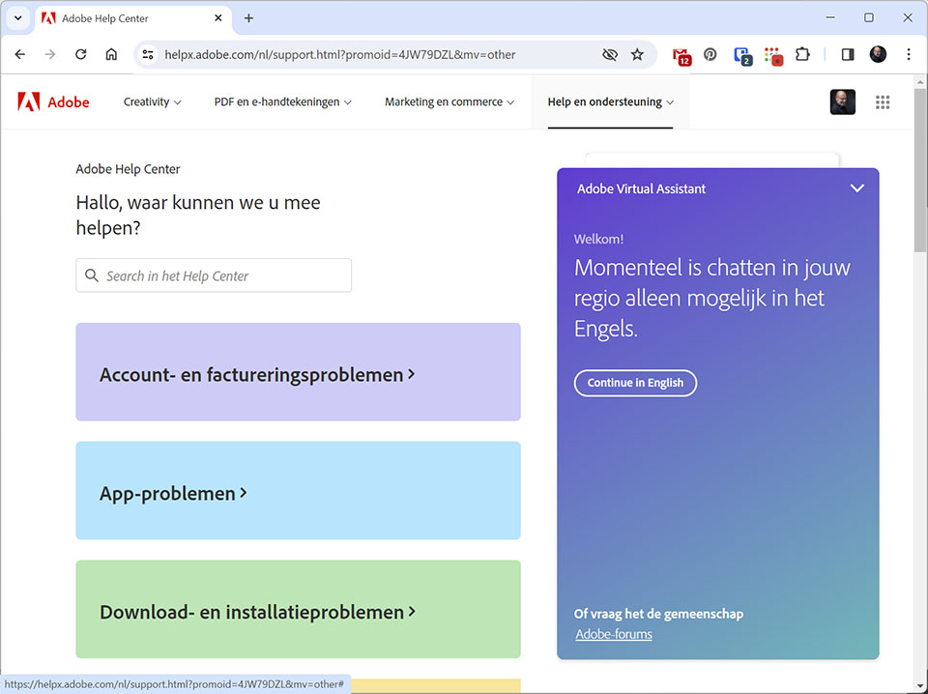Click the profile avatar in the Adobe header
Viewport: 928px width, 694px height.
point(842,101)
